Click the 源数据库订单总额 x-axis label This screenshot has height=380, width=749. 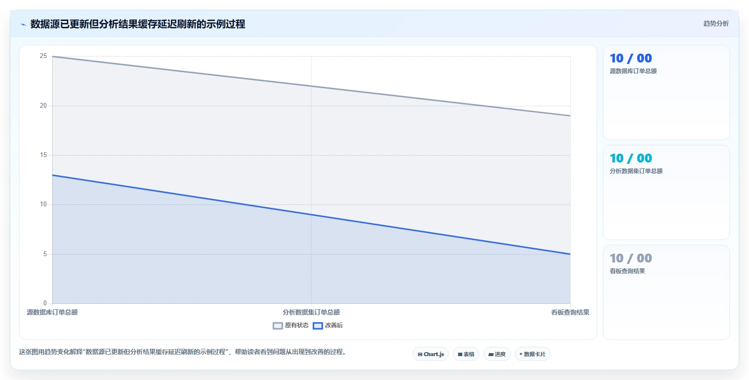tap(52, 312)
